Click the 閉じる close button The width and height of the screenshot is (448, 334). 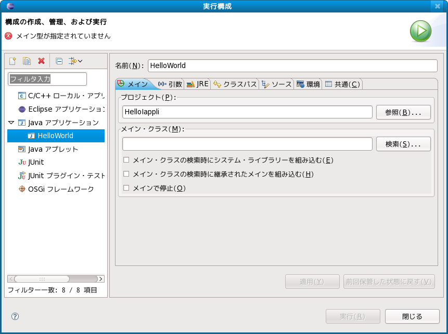(x=412, y=317)
